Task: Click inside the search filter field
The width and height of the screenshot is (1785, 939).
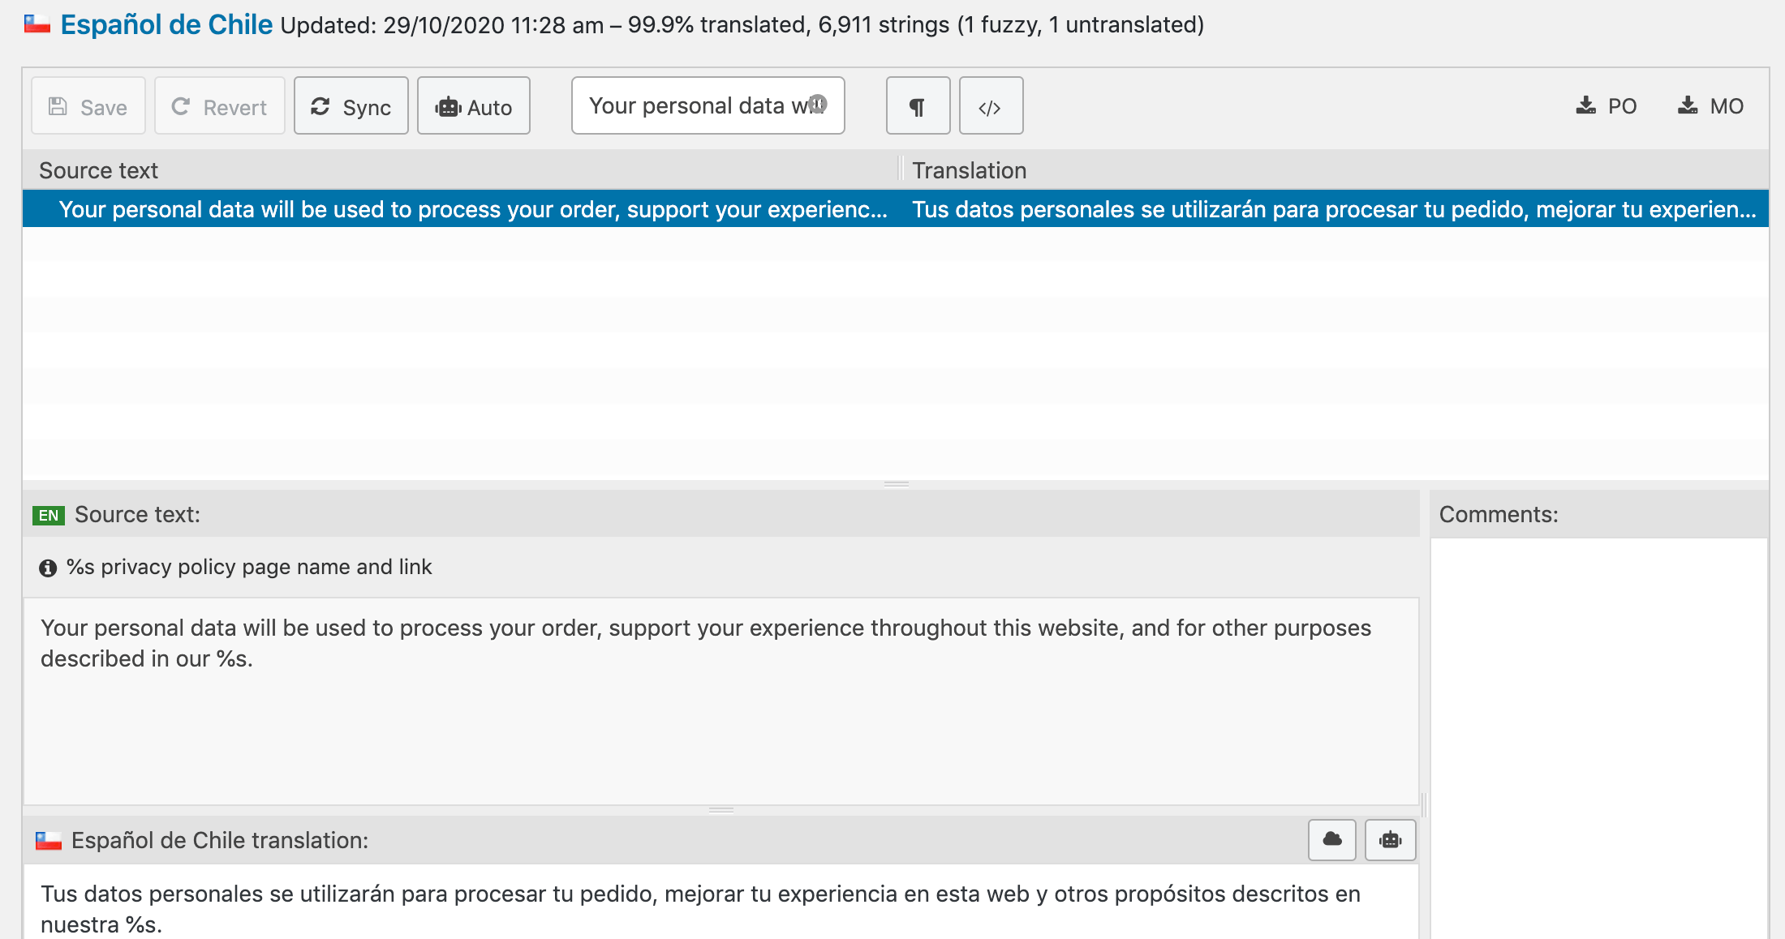Action: point(698,106)
